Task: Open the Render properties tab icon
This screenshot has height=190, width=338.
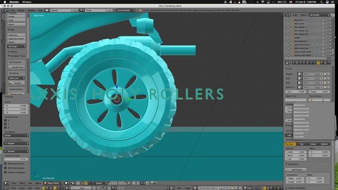Action: (294, 63)
